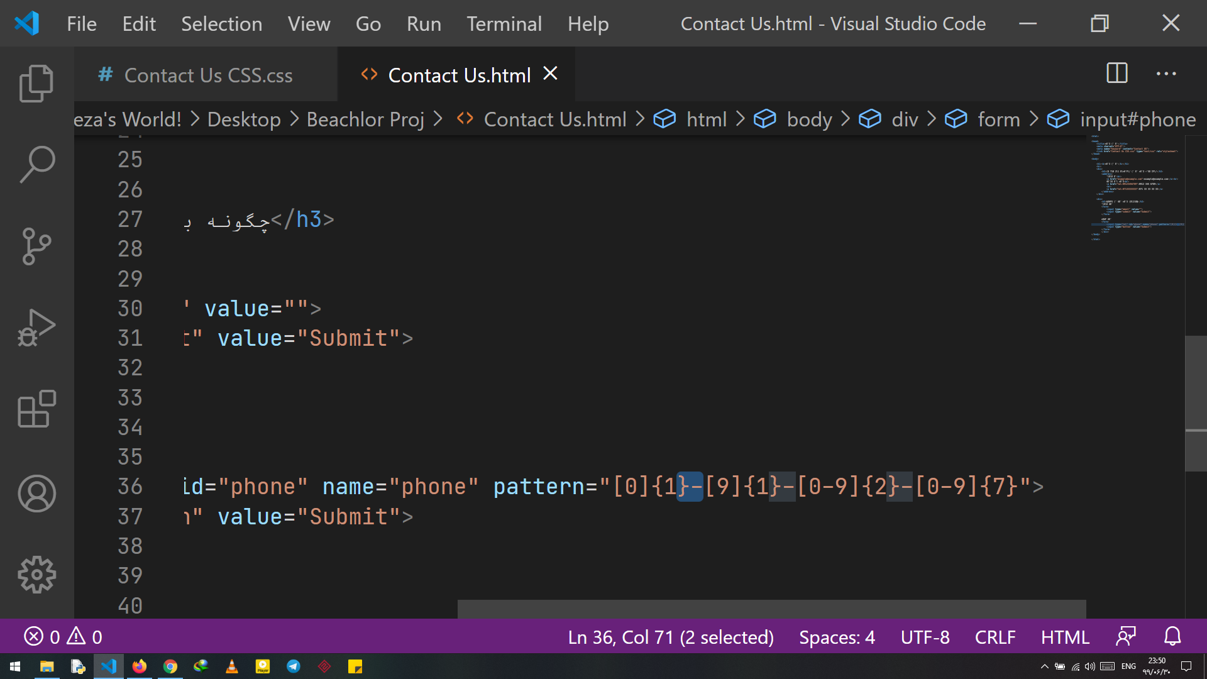
Task: Open the Explorer view in activity bar
Action: pyautogui.click(x=36, y=83)
